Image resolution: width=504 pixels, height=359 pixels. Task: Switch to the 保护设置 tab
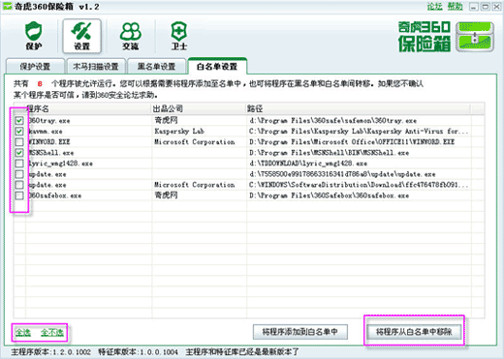point(35,67)
